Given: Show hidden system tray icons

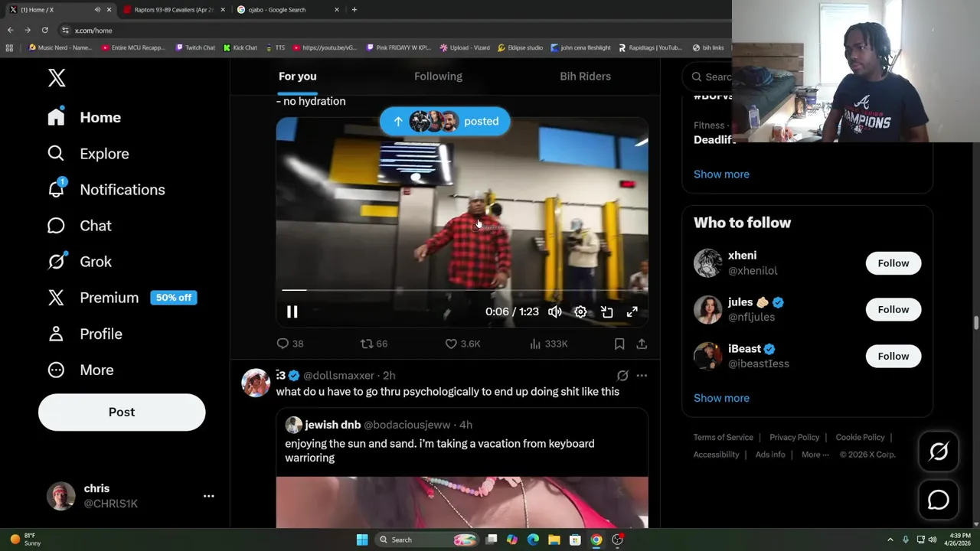Looking at the screenshot, I should coord(890,540).
